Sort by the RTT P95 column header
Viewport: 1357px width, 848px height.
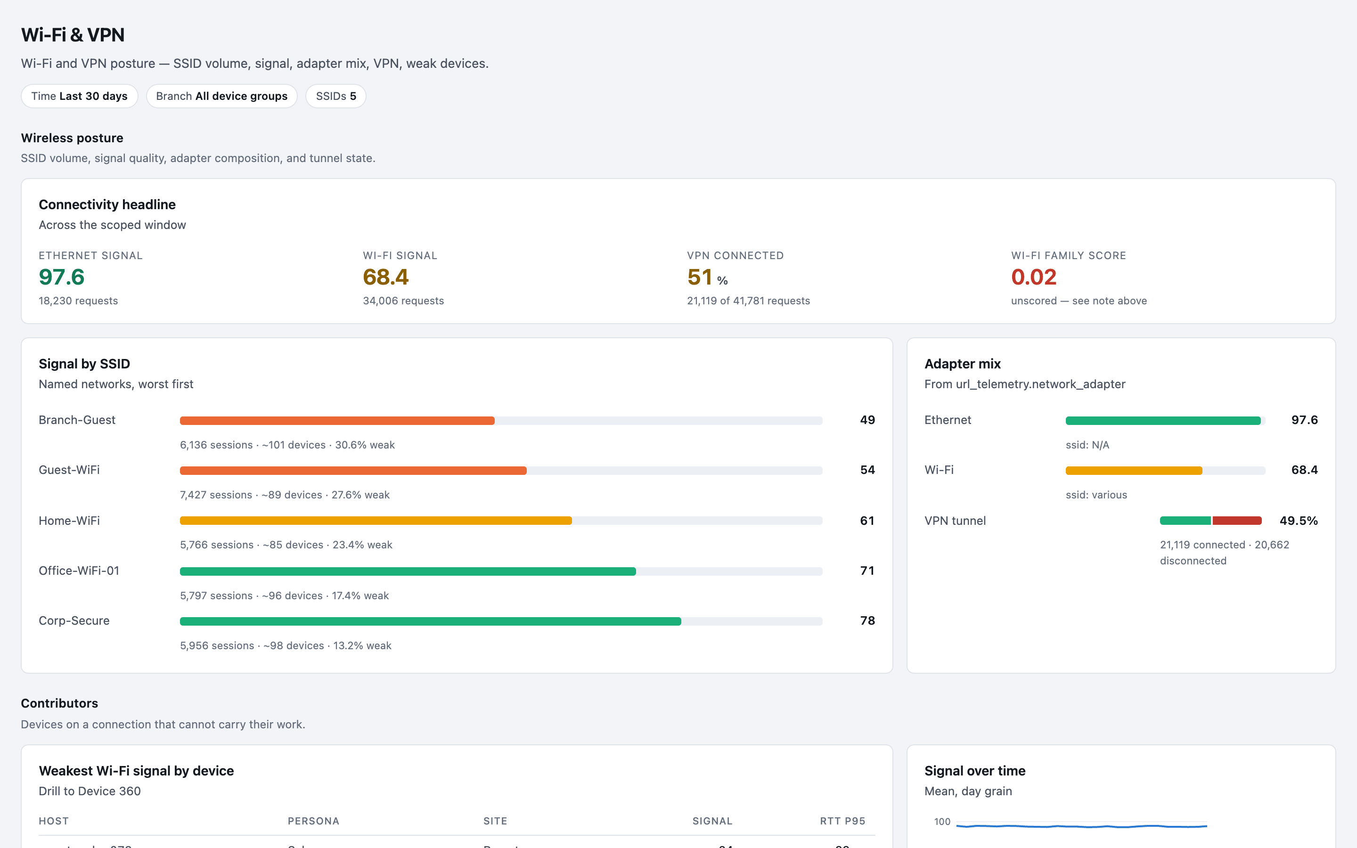pos(842,821)
